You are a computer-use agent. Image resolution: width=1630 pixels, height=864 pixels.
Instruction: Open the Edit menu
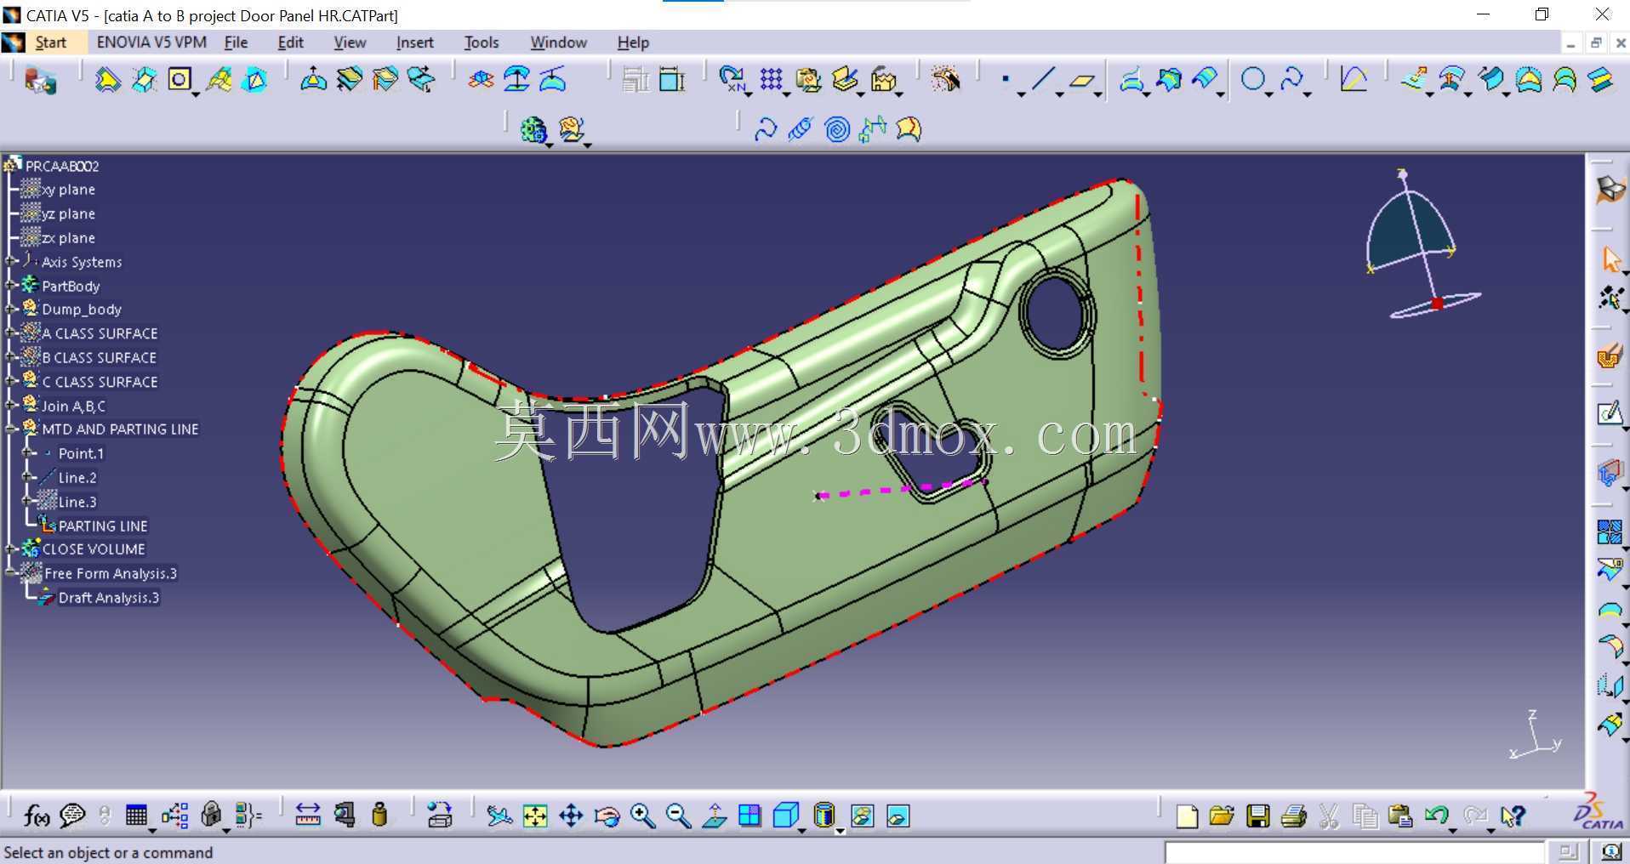290,43
